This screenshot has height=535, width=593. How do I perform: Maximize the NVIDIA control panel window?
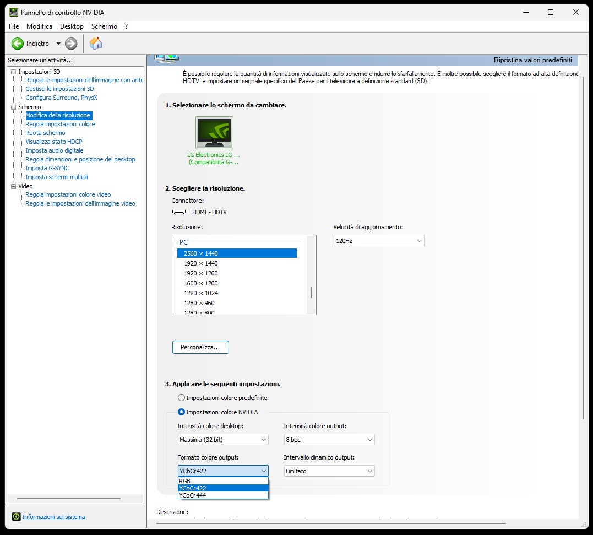(x=551, y=12)
